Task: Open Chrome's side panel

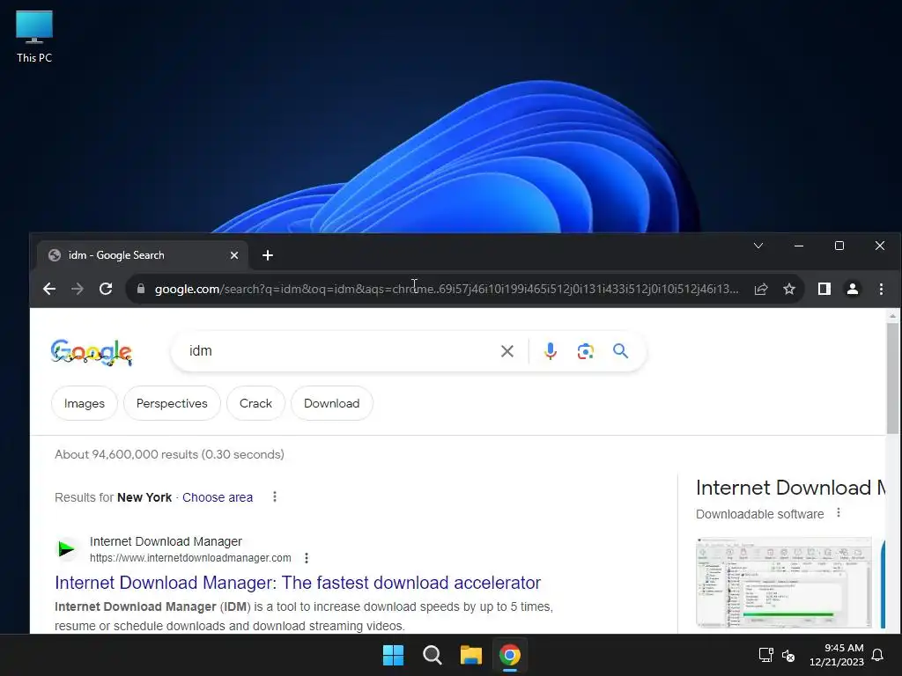Action: click(824, 289)
